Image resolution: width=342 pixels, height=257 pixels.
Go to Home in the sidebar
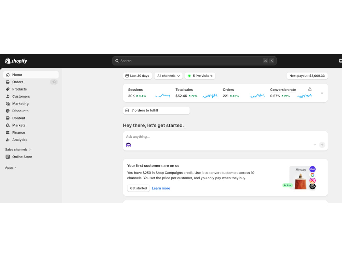pyautogui.click(x=31, y=75)
